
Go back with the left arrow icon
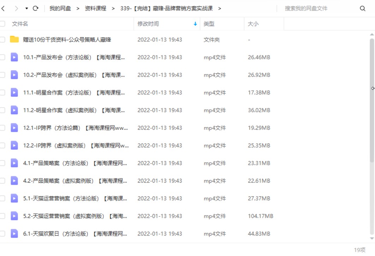click(3, 8)
